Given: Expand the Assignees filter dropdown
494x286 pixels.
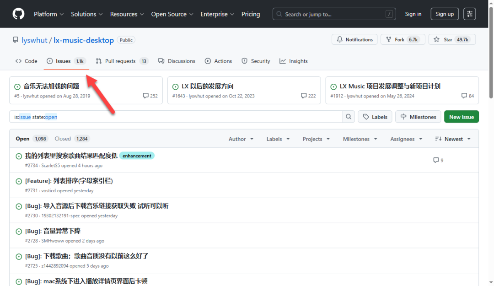Looking at the screenshot, I should pyautogui.click(x=405, y=139).
